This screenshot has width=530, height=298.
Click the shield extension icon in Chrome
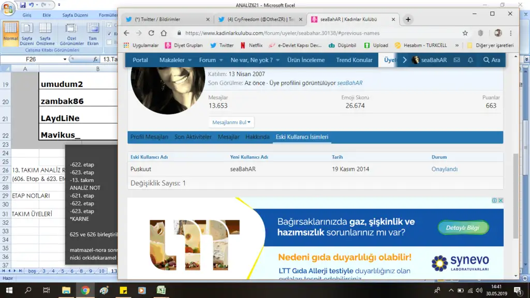coord(480,33)
